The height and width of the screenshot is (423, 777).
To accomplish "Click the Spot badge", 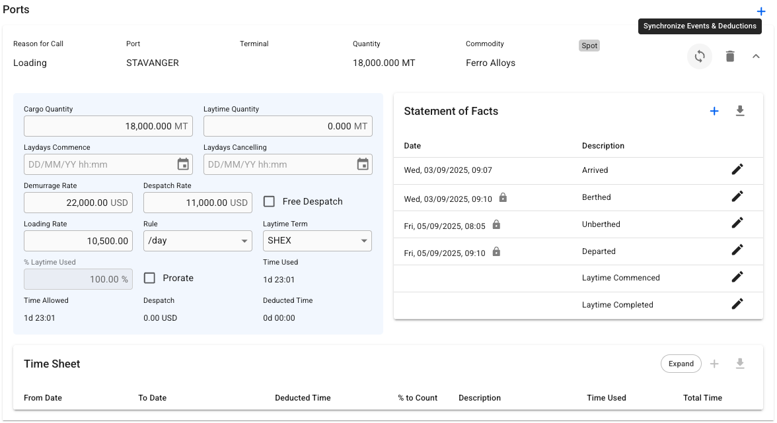I will tap(589, 46).
